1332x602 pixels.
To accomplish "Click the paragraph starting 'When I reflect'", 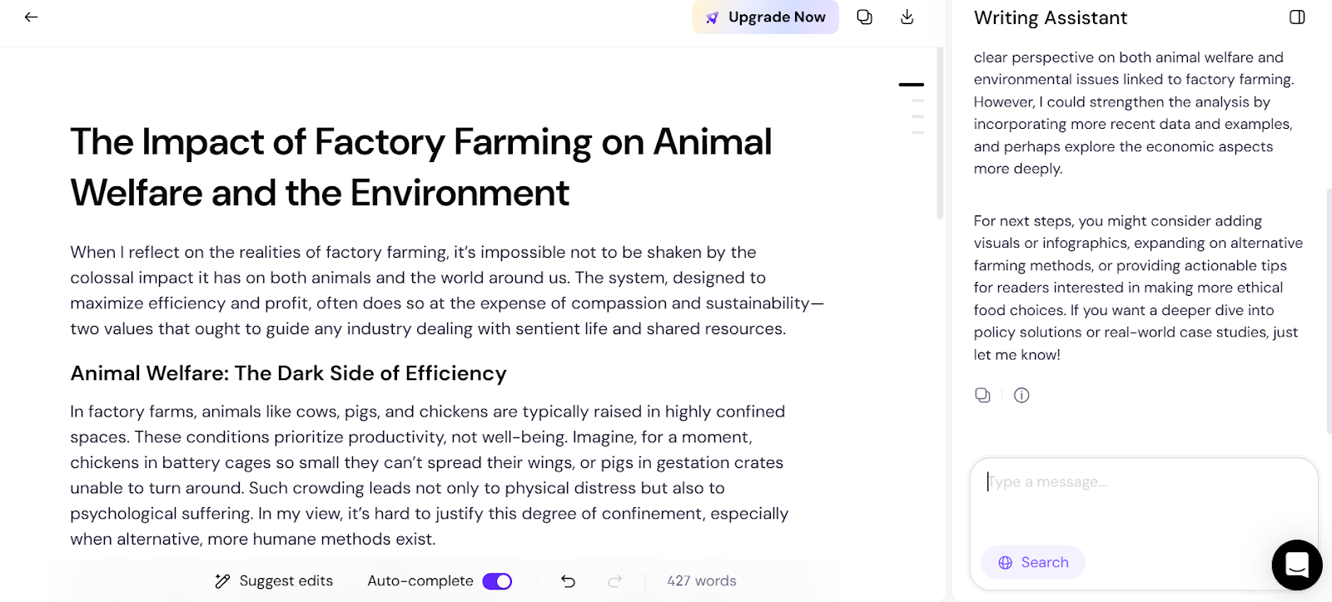I will pos(447,290).
